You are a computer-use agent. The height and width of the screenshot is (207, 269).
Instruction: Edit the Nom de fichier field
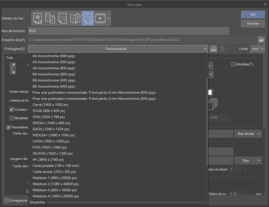point(129,31)
